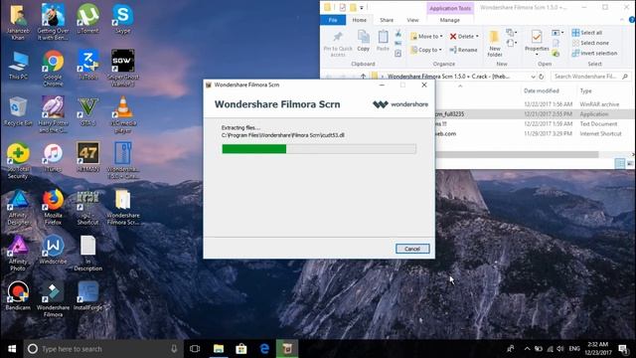Screen dimensions: 636x358
Task: Click the Explorer search field
Action: [x=590, y=77]
